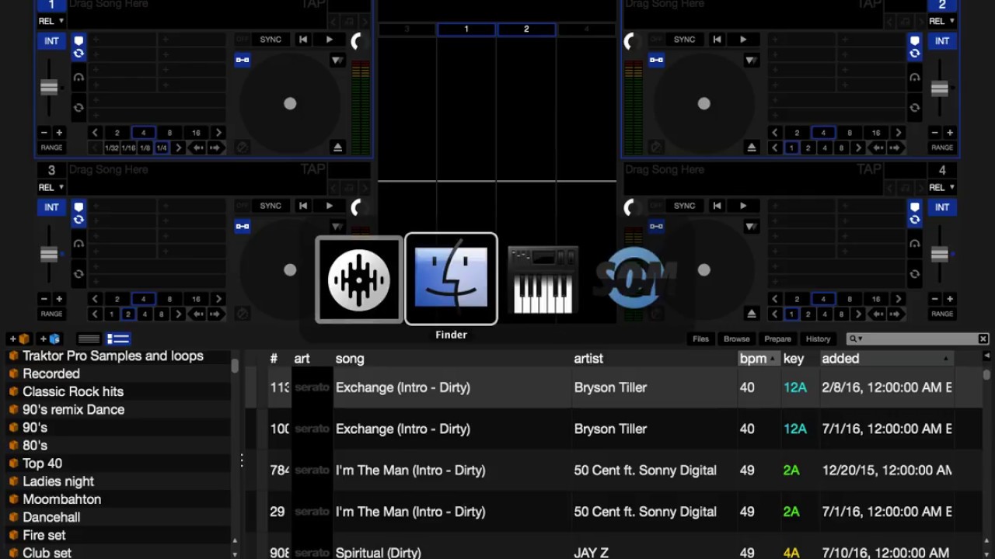The width and height of the screenshot is (995, 559).
Task: Show larger loop sizes on deck 1
Action: (x=218, y=133)
